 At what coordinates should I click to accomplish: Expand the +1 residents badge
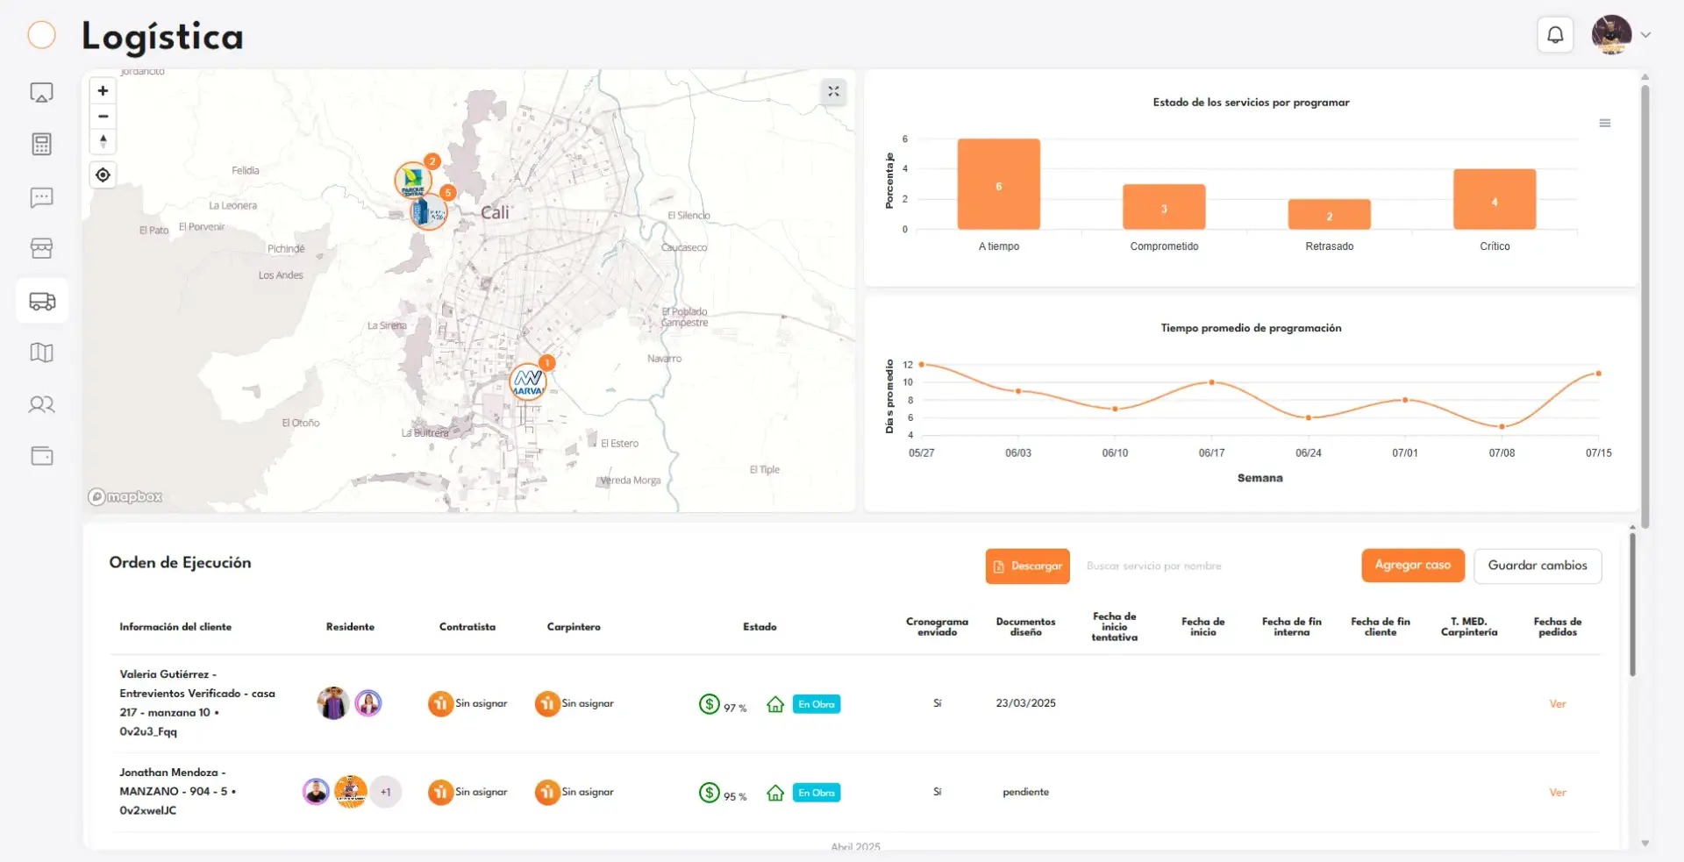coord(386,793)
